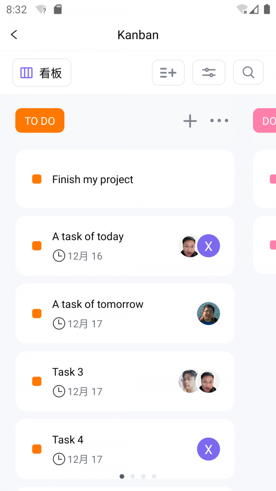Open the 看板 view switcher dropdown
This screenshot has height=491, width=276.
coord(42,73)
